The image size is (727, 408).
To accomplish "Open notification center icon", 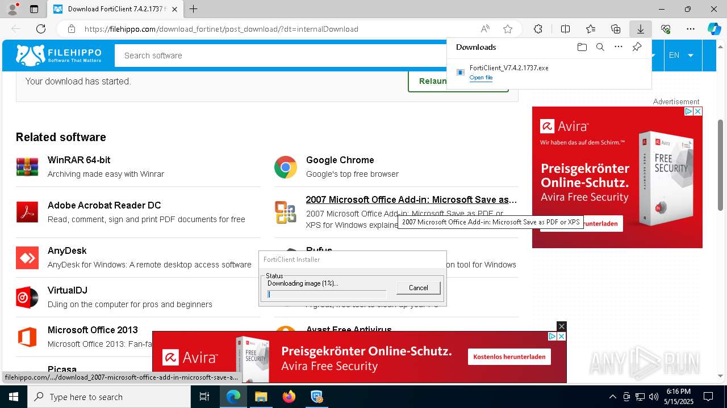I will (708, 397).
